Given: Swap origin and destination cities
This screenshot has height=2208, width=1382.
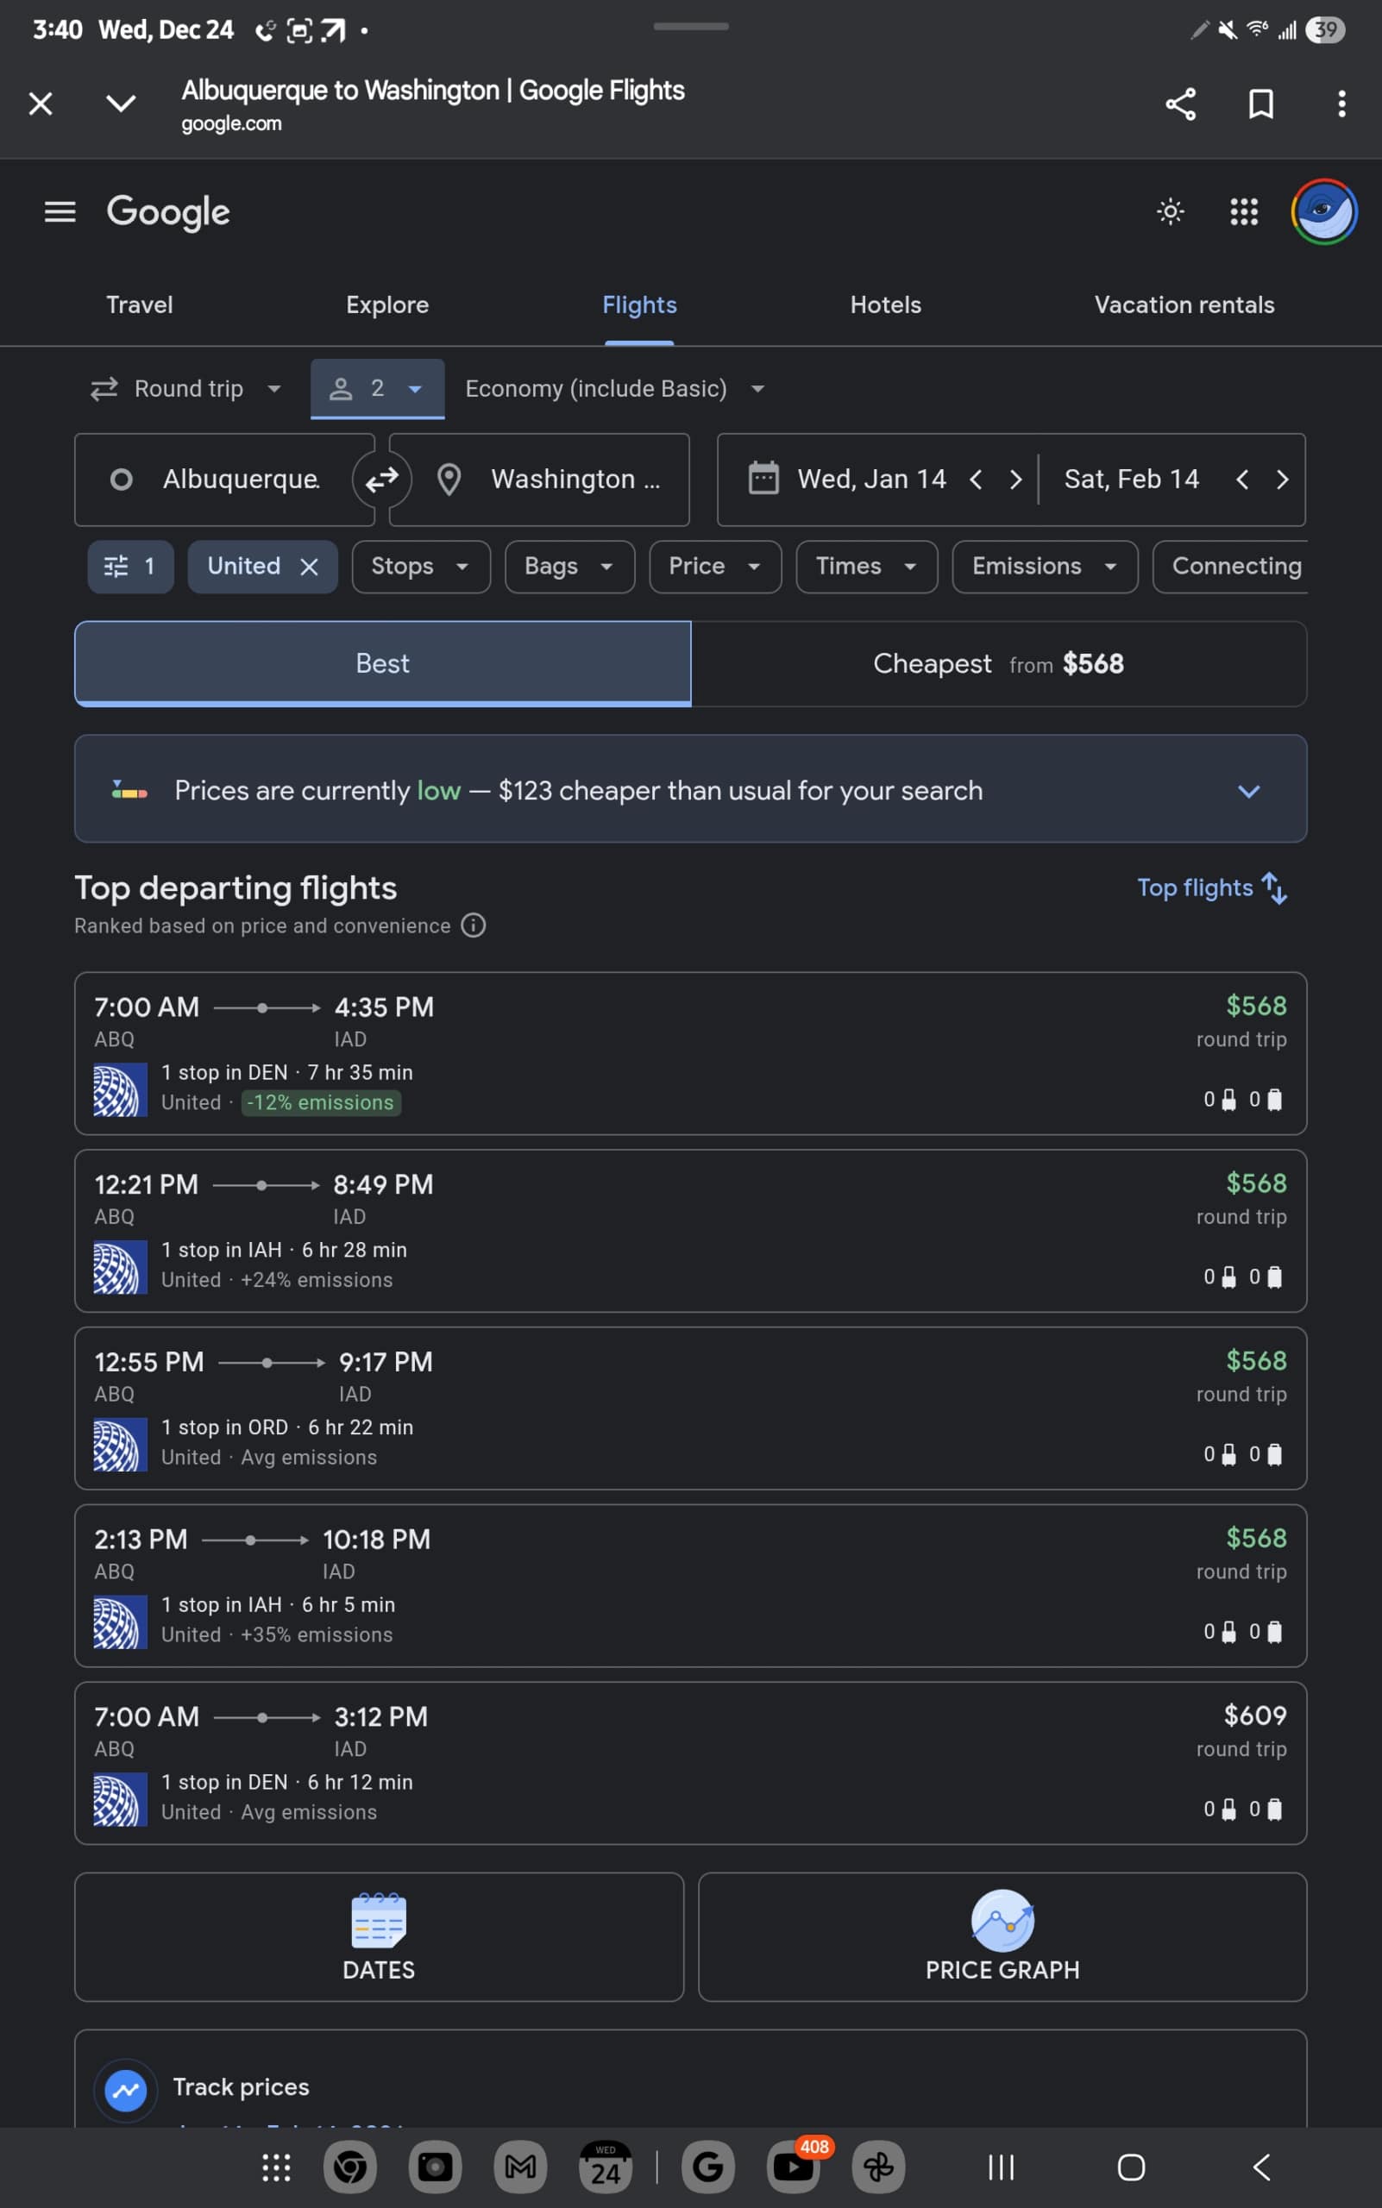Looking at the screenshot, I should coord(382,479).
